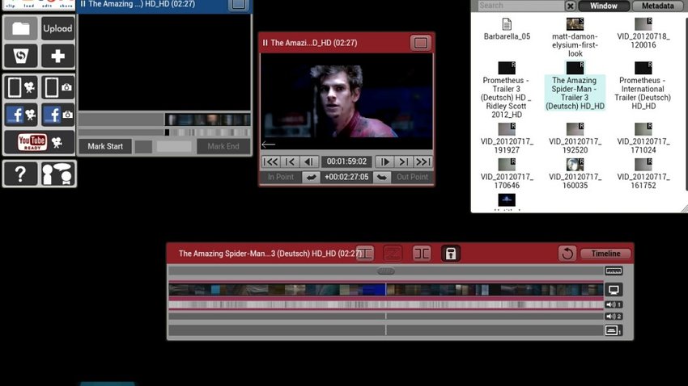Open the chat support people icon
Viewport: 688px width, 386px height.
tap(57, 174)
